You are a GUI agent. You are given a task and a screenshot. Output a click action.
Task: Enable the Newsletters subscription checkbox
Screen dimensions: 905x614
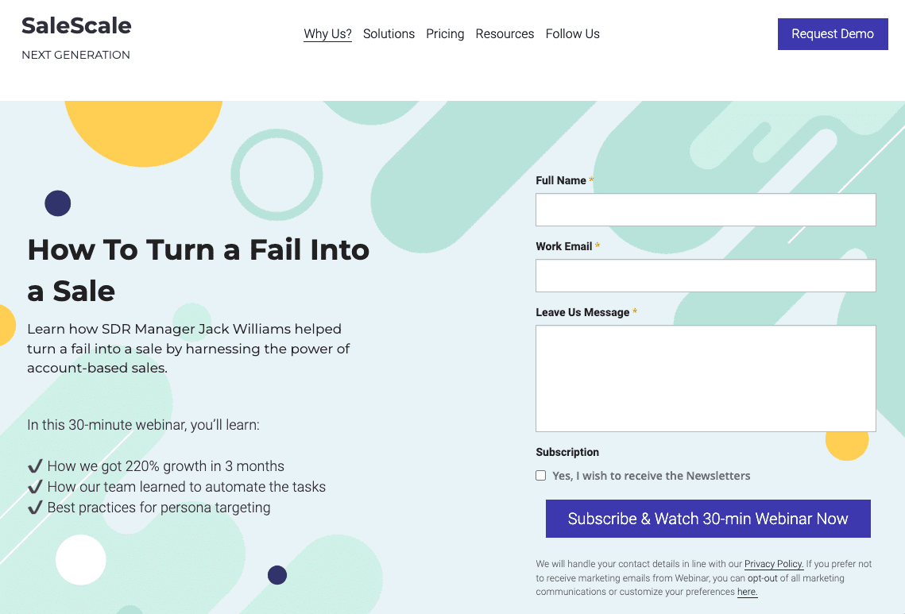coord(541,476)
